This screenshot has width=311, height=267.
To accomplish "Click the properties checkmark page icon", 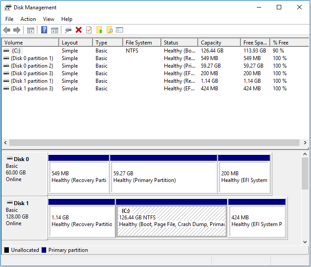I will coord(89,30).
